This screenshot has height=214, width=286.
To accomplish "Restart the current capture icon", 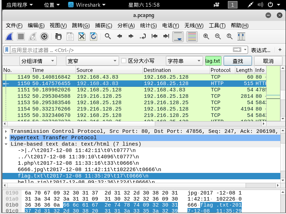I will 33,36.
